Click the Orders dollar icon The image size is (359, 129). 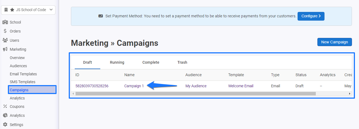(5, 31)
